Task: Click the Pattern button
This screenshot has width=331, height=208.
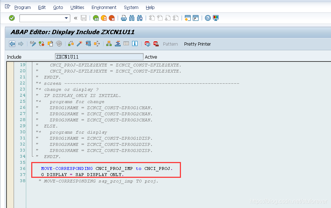Action: pyautogui.click(x=171, y=44)
